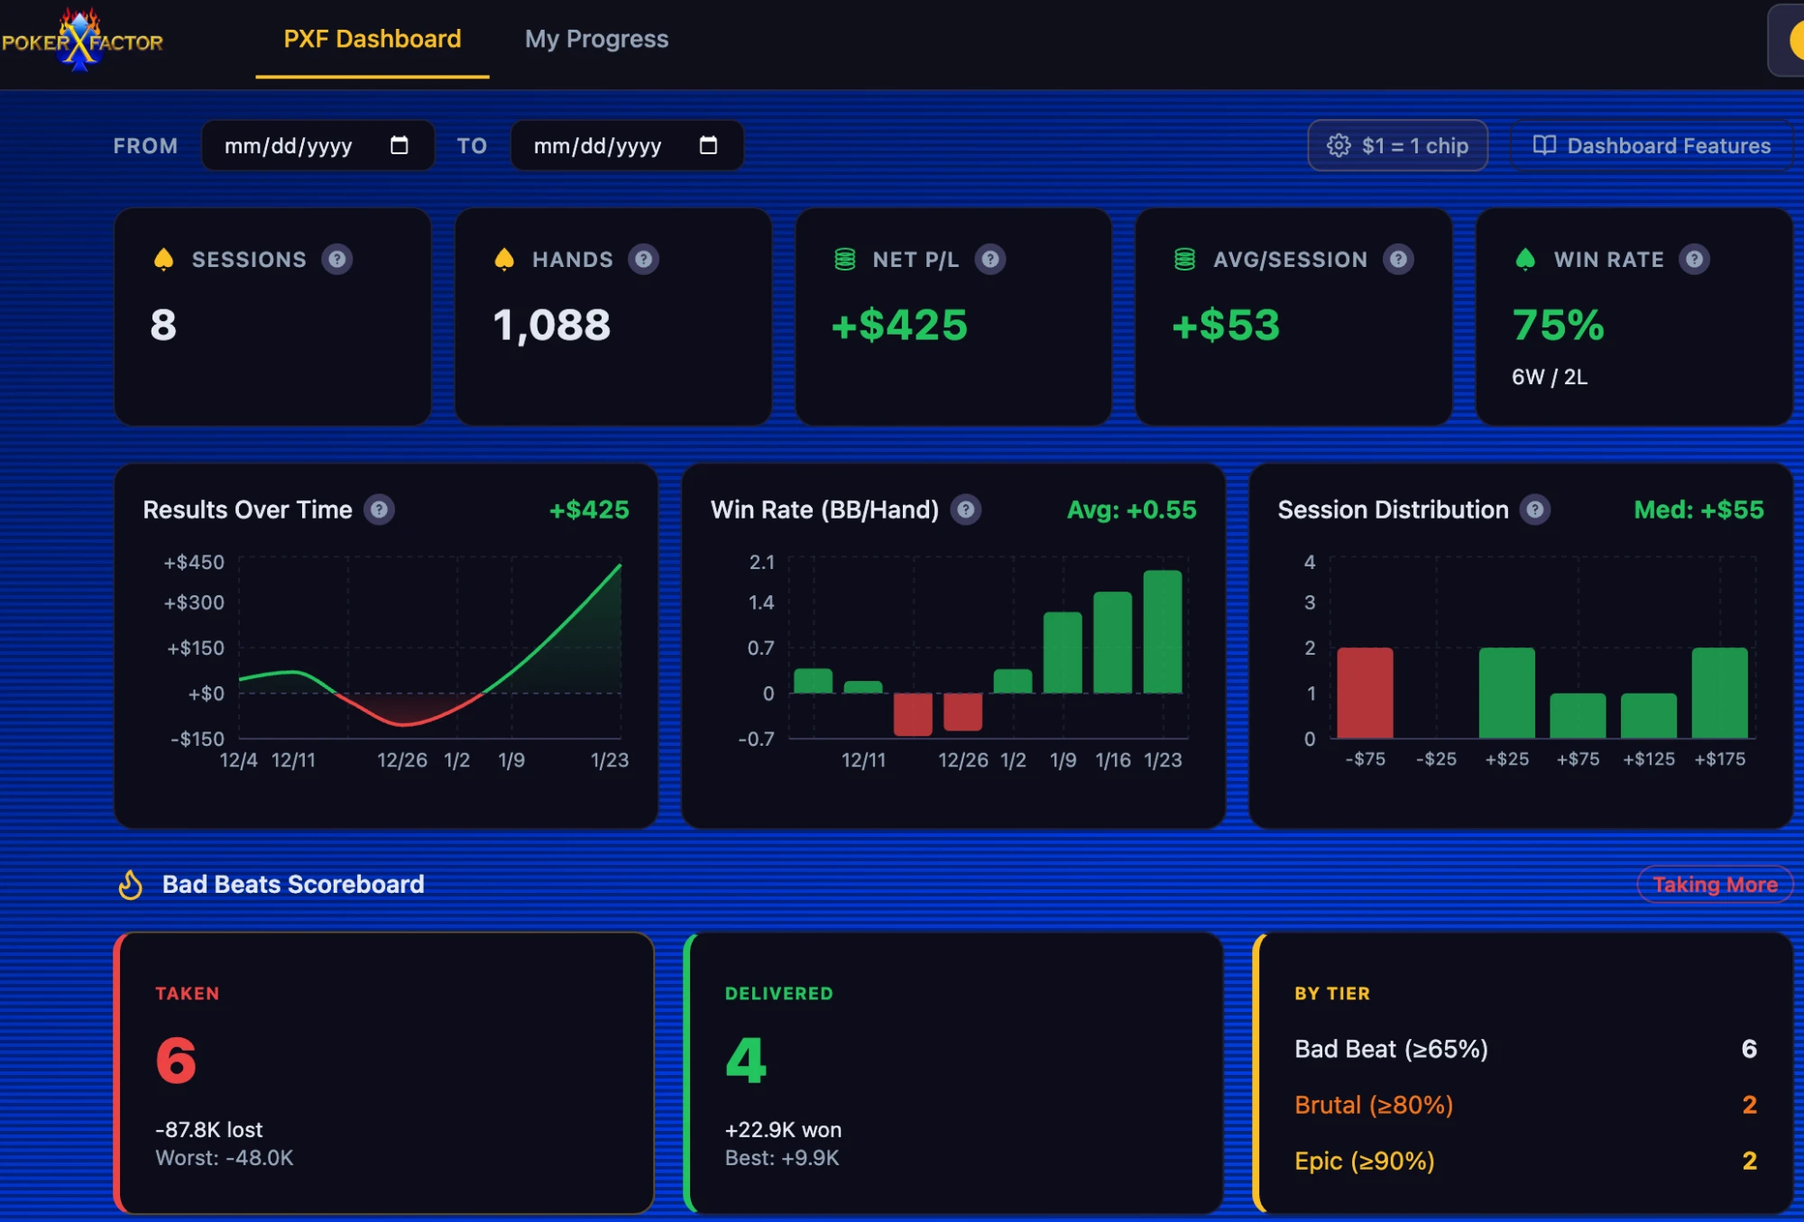1804x1222 pixels.
Task: Click the Avg: +0.55 label
Action: [1132, 510]
